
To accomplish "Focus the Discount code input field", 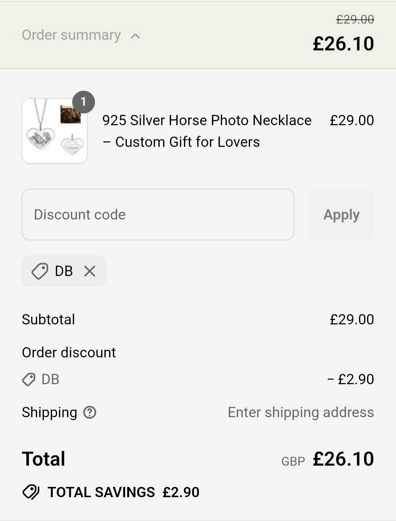I will [158, 215].
